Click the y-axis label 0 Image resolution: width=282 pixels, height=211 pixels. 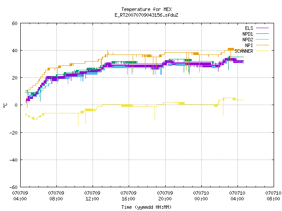tap(16, 105)
